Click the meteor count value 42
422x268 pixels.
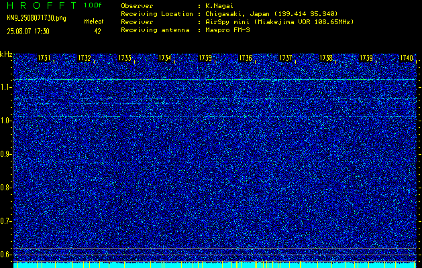pyautogui.click(x=97, y=31)
